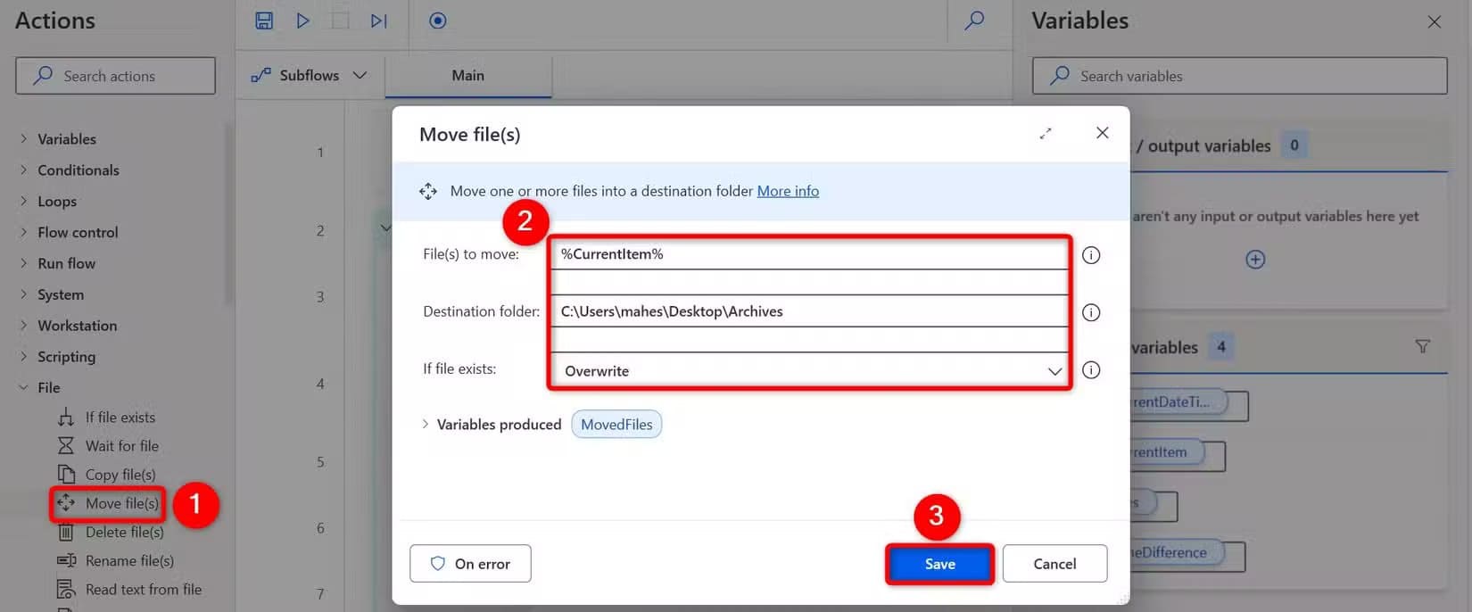The width and height of the screenshot is (1472, 612).
Task: Switch to the Main tab
Action: click(467, 76)
